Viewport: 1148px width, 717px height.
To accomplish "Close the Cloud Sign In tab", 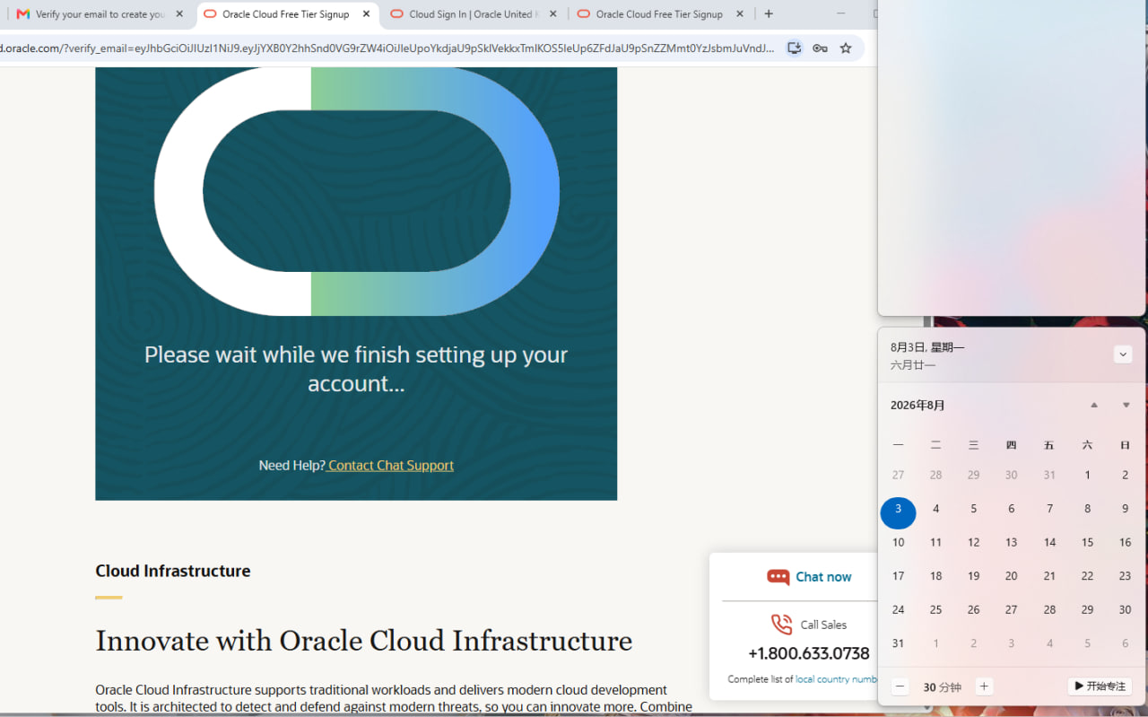I will 552,14.
